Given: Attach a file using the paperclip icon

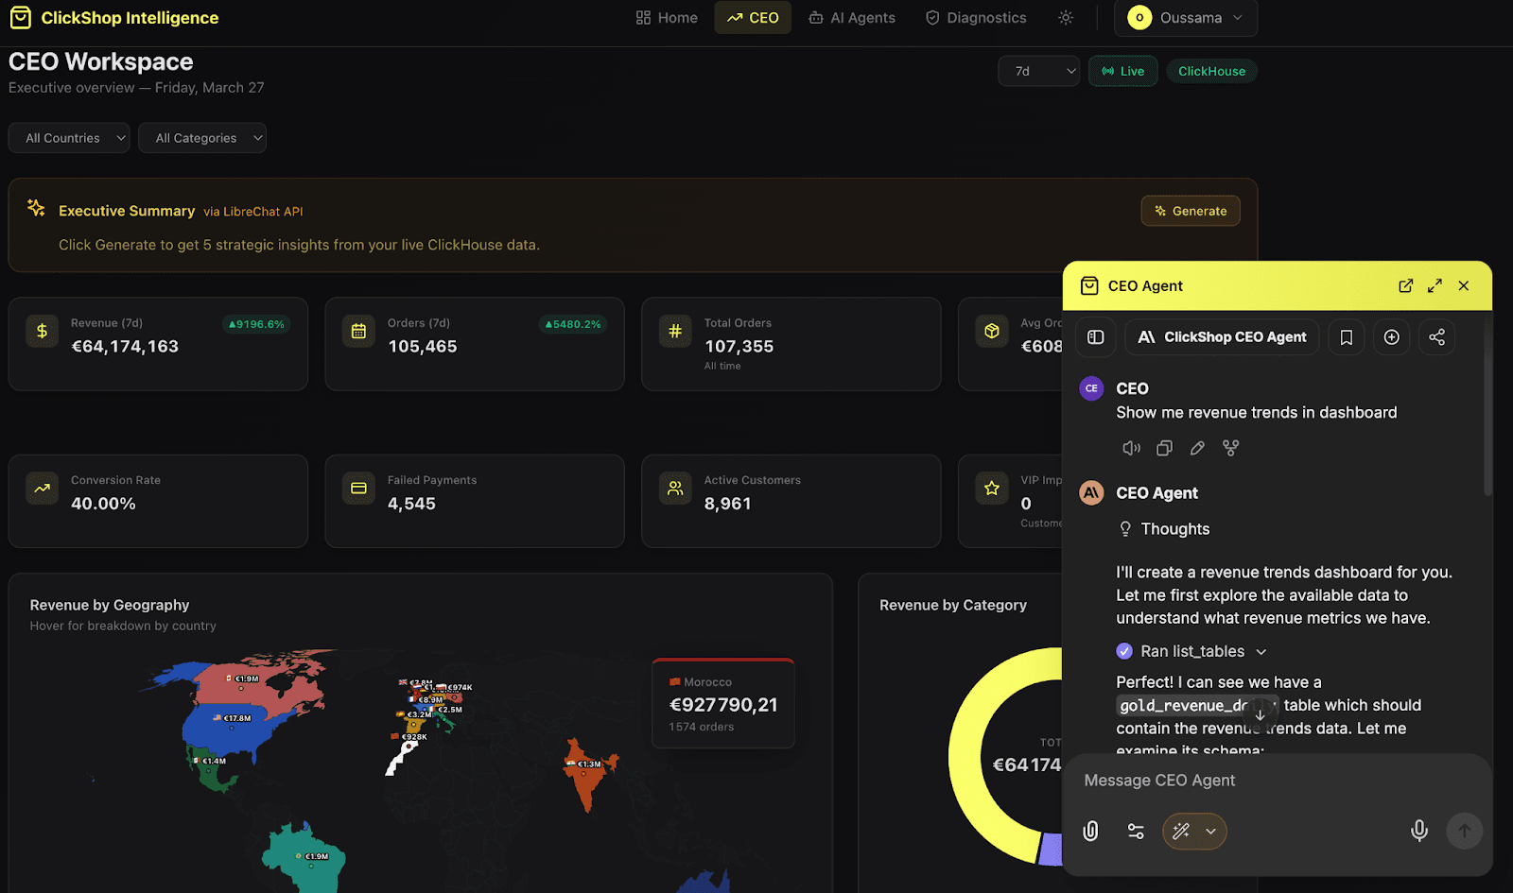Looking at the screenshot, I should pyautogui.click(x=1090, y=831).
